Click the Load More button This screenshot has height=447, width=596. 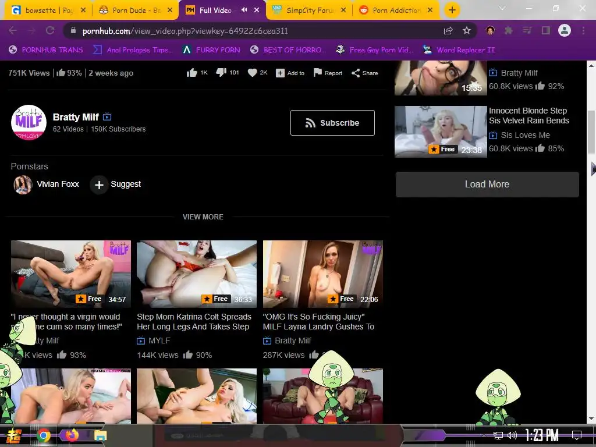tap(487, 185)
